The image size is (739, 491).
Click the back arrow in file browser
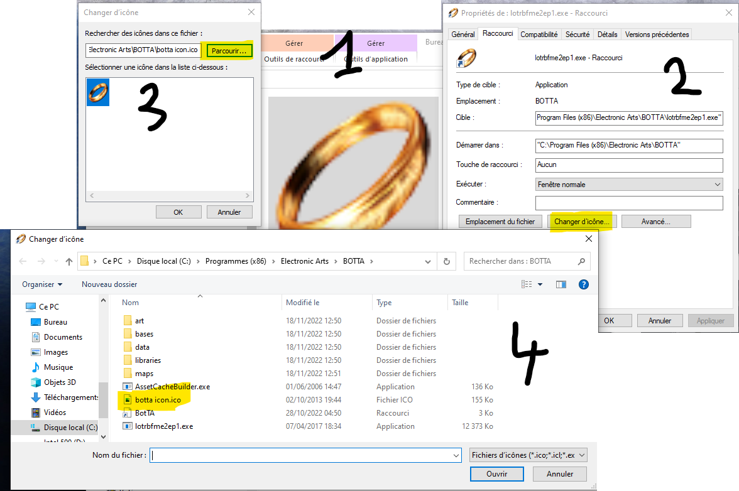[23, 261]
